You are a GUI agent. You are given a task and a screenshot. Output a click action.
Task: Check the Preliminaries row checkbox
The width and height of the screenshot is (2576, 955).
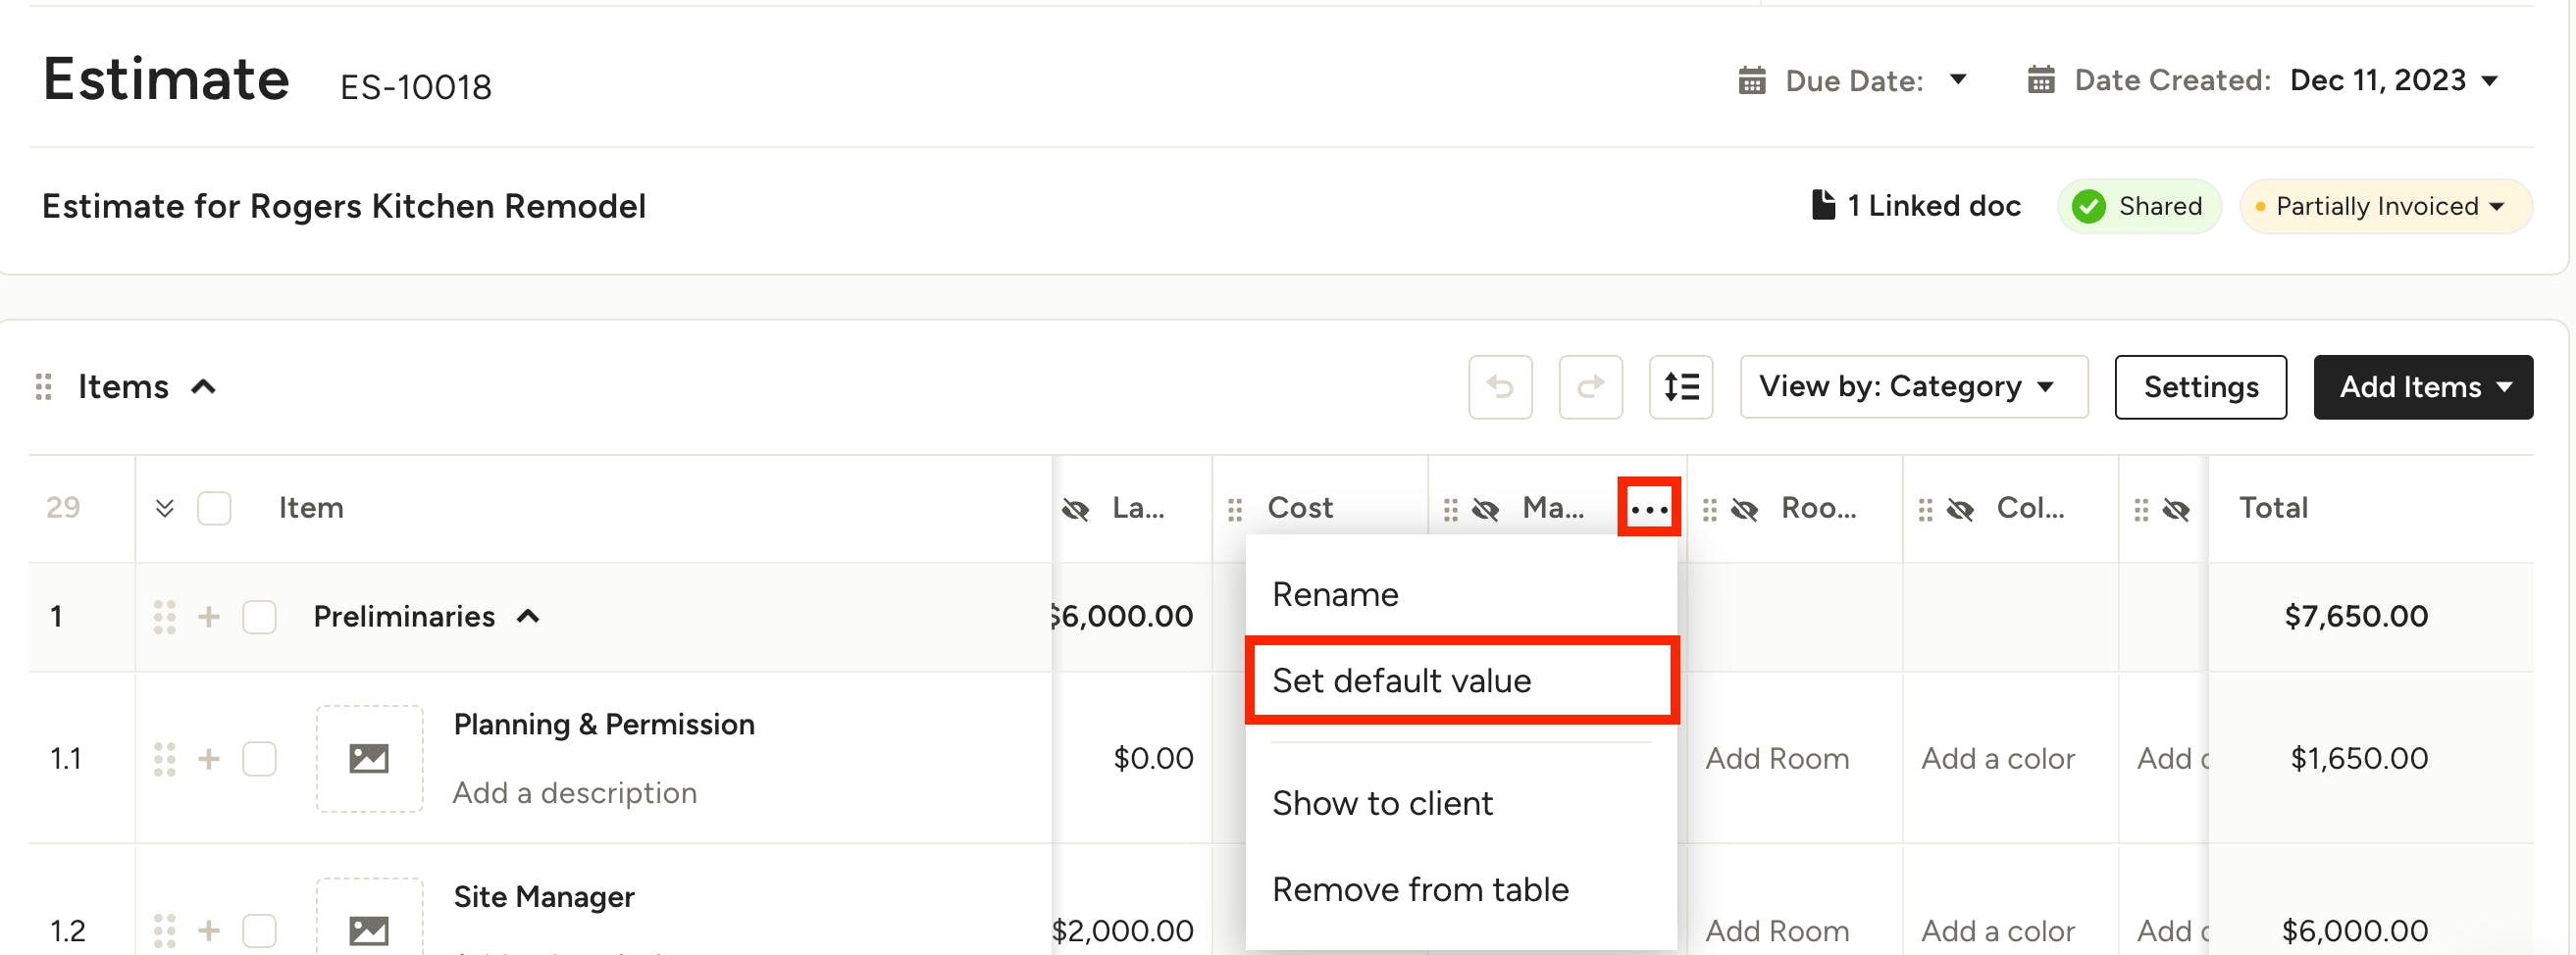[259, 616]
